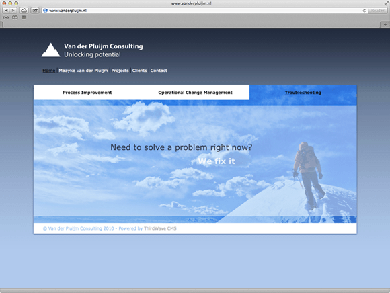Click the vanderpluijm.nl address field
This screenshot has height=293, width=390.
(203, 11)
